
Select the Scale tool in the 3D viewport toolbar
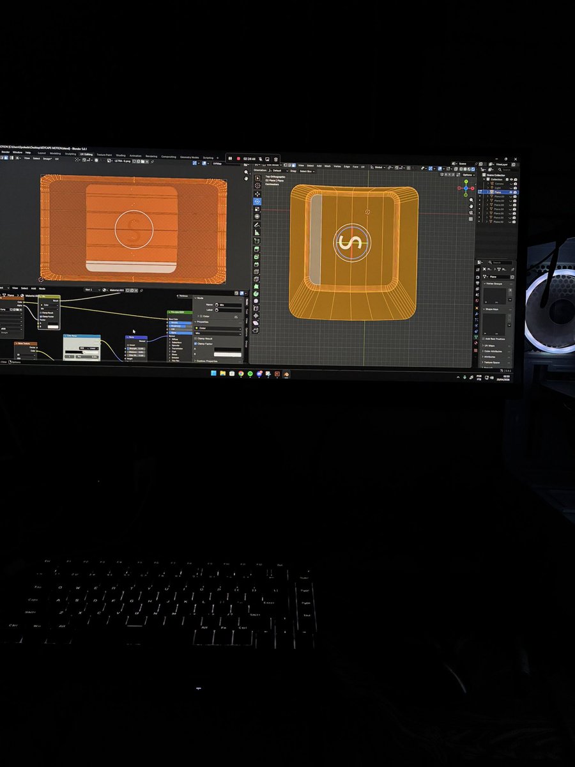click(257, 209)
